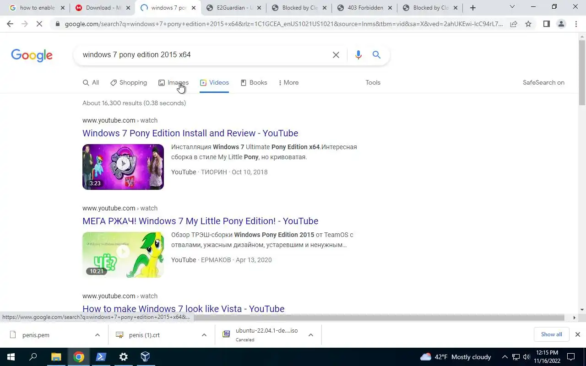The height and width of the screenshot is (366, 586).
Task: Show hidden tray icons
Action: [x=505, y=357]
